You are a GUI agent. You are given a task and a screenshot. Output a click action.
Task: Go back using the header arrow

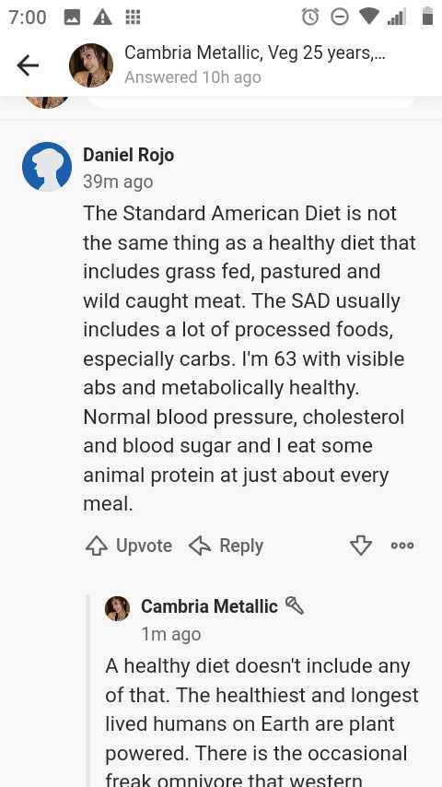pyautogui.click(x=28, y=65)
